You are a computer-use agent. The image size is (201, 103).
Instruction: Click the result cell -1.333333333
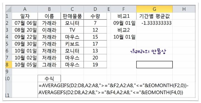(154, 23)
